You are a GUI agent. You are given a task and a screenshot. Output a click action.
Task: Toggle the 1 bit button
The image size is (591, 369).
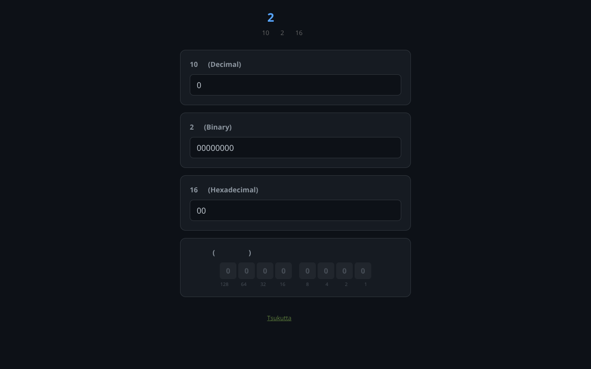(x=363, y=271)
